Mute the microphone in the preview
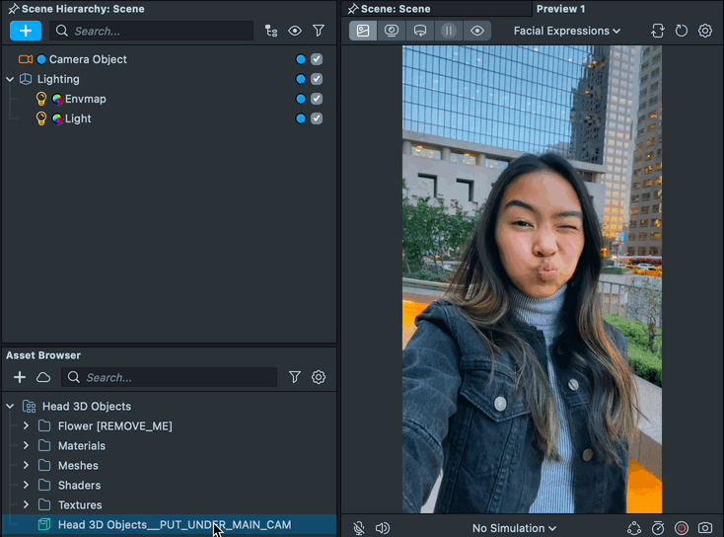 [x=359, y=528]
